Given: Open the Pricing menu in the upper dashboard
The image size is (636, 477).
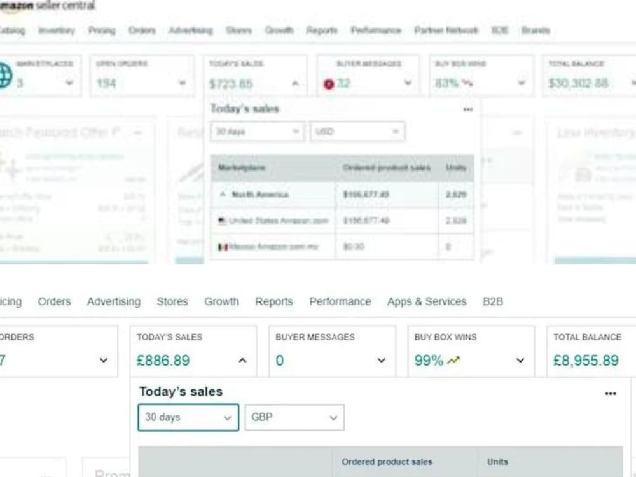Looking at the screenshot, I should click(x=102, y=31).
